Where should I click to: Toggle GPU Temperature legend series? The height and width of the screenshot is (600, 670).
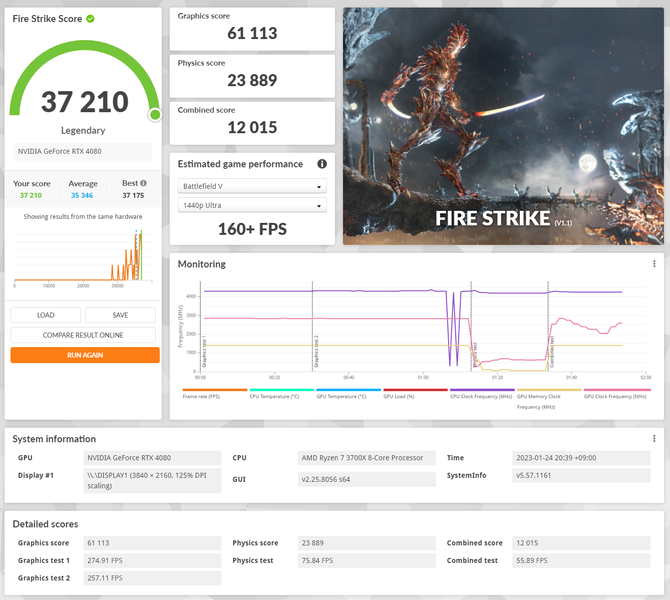[349, 394]
